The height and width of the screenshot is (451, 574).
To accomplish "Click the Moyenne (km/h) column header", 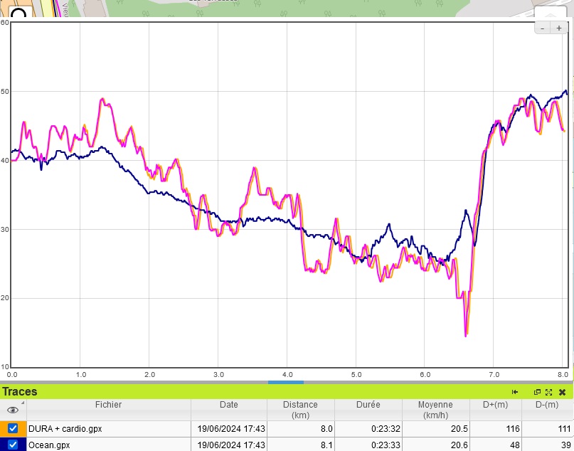I will click(x=434, y=409).
